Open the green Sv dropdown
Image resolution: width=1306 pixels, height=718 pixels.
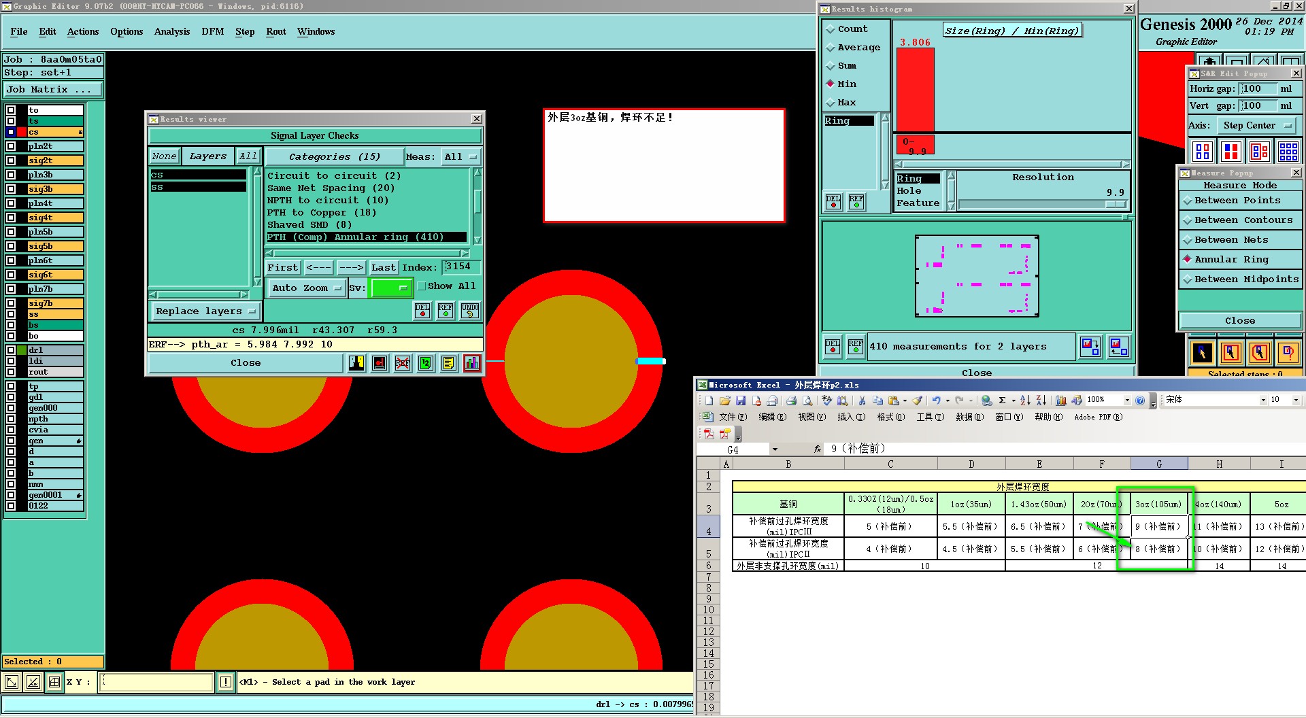click(x=391, y=288)
